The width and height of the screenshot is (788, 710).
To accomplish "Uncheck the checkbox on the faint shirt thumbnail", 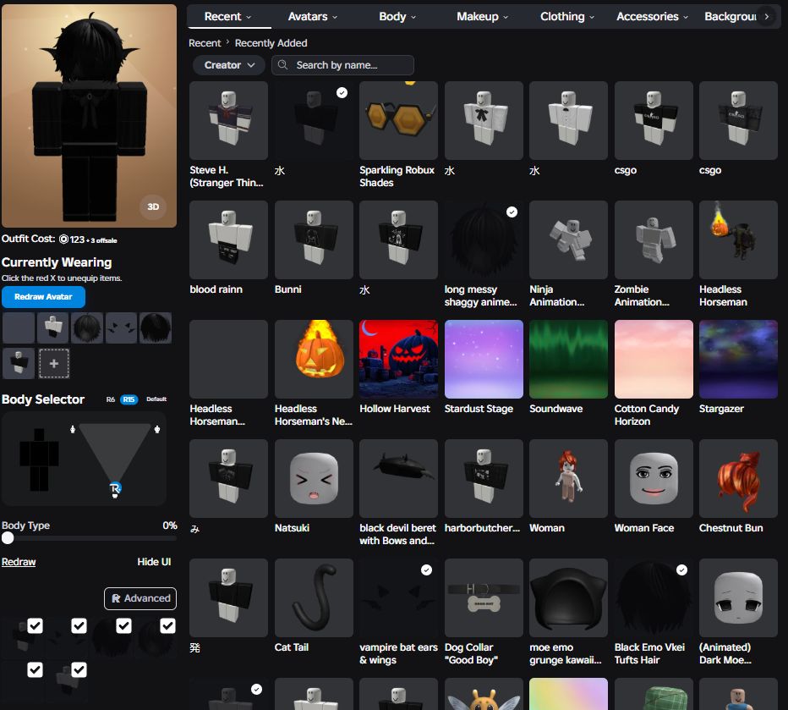I will 35,625.
